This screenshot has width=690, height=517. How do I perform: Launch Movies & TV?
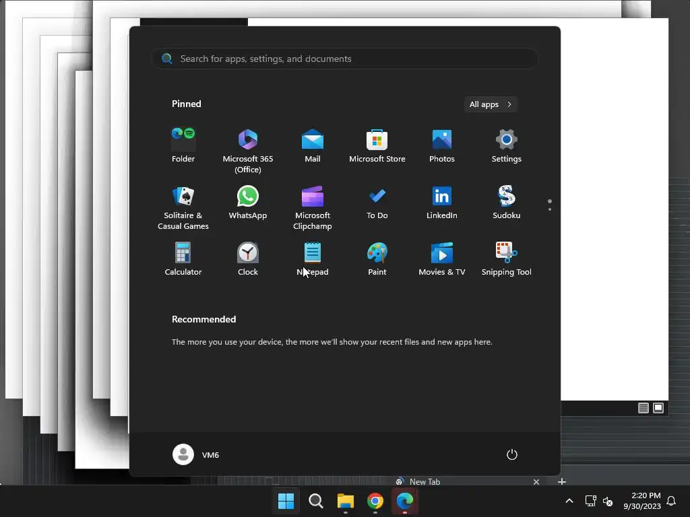pos(442,258)
